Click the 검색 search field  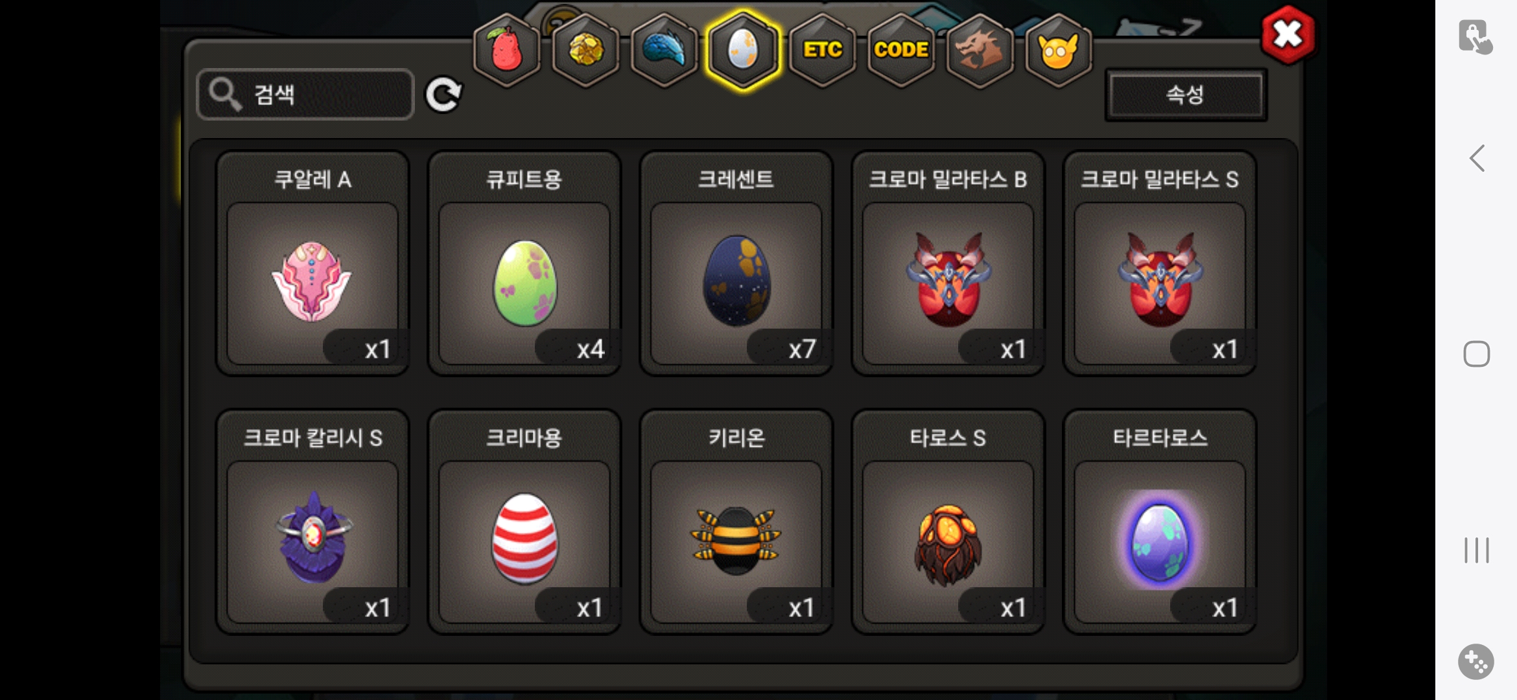[305, 95]
